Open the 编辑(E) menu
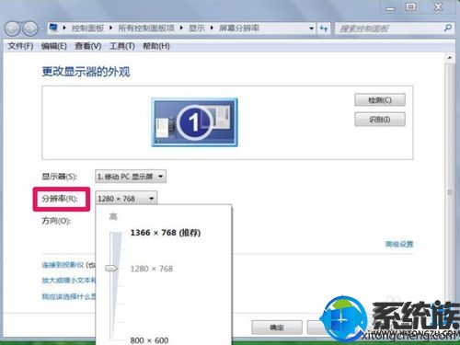 54,46
